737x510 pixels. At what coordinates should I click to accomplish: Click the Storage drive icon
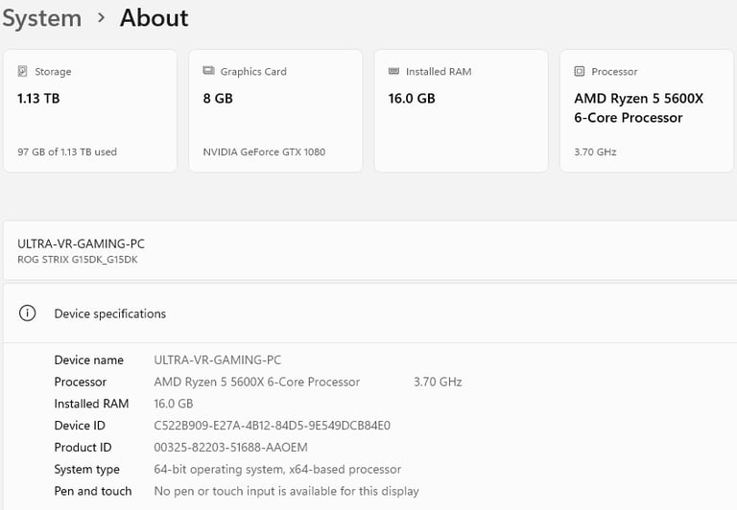coord(22,71)
